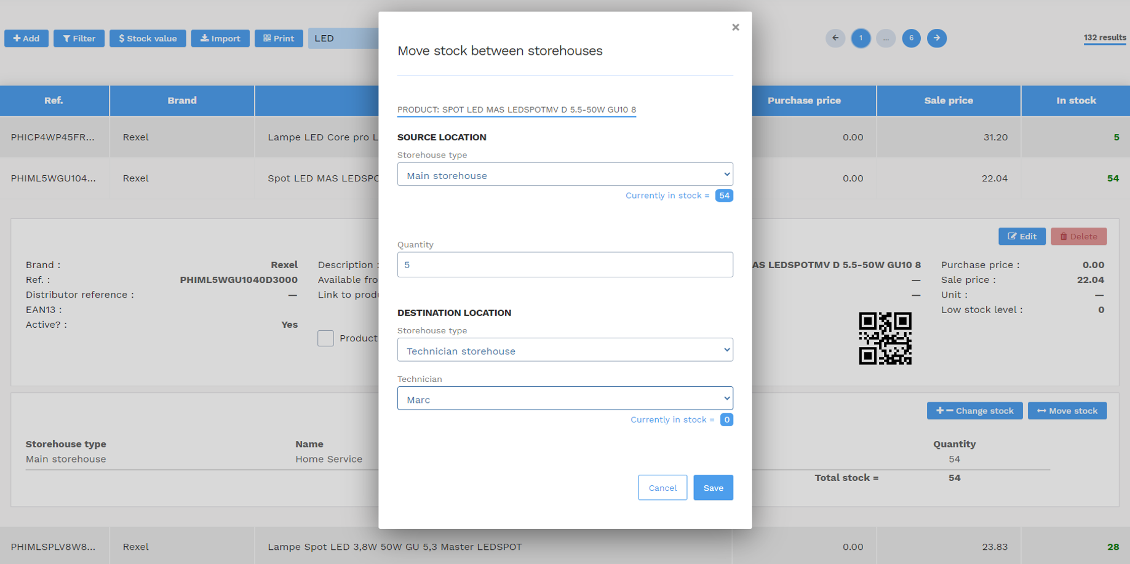The height and width of the screenshot is (564, 1130).
Task: Open the 132 results link
Action: [1104, 38]
